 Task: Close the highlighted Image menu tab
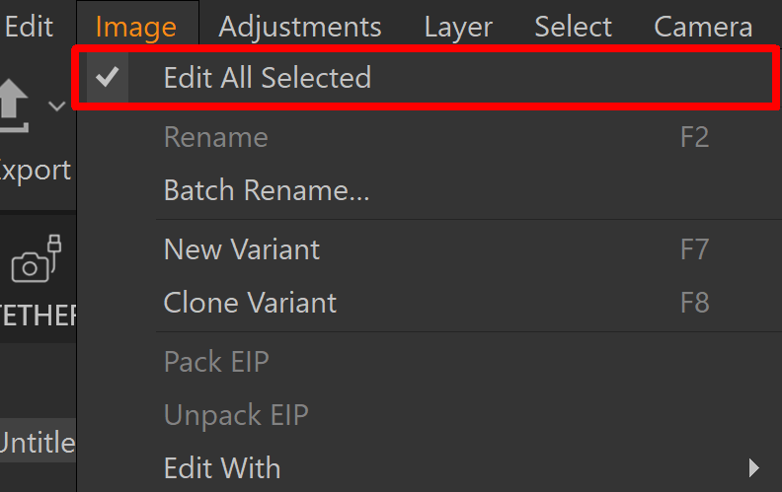(136, 27)
